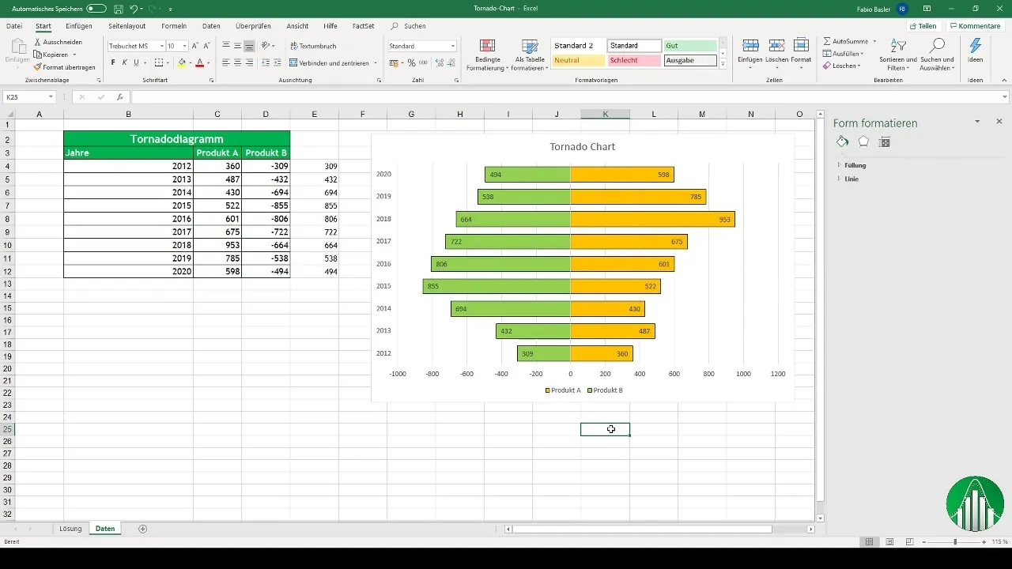Click the zoom slider handle
The width and height of the screenshot is (1012, 569).
[955, 541]
